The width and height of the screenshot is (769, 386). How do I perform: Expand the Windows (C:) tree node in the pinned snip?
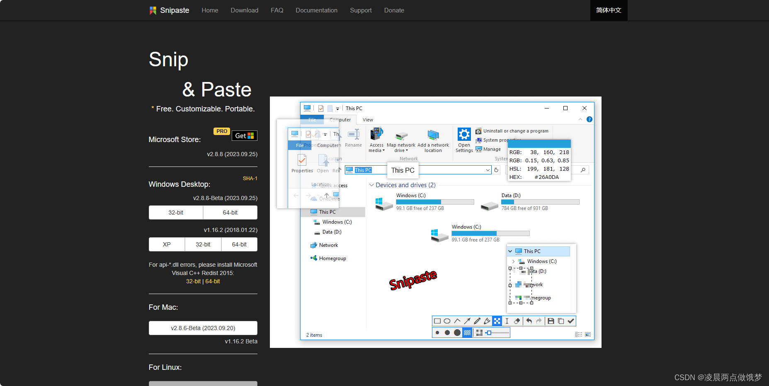click(514, 261)
